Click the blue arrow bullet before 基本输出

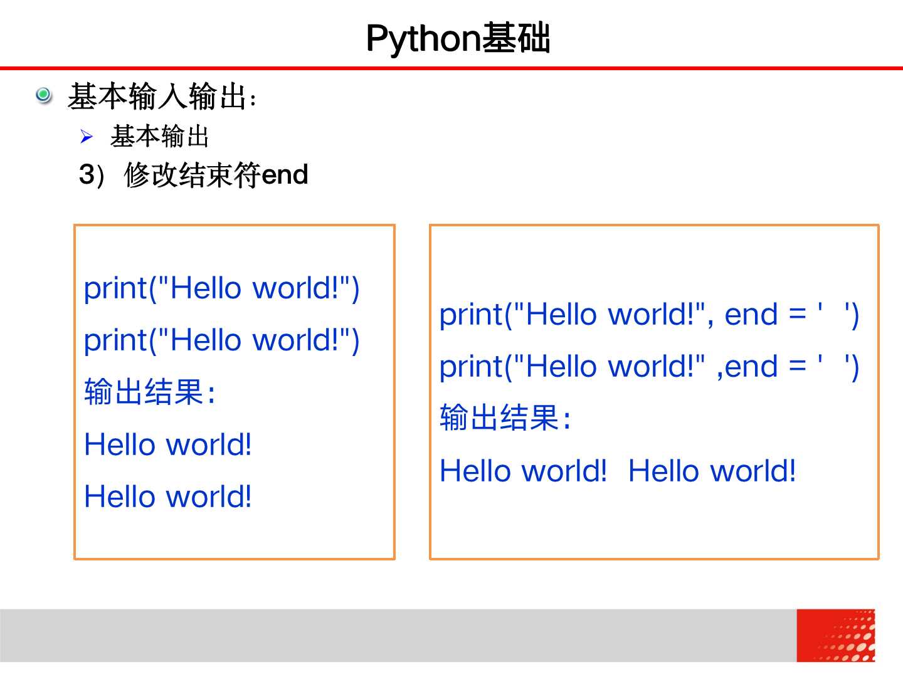[x=87, y=137]
